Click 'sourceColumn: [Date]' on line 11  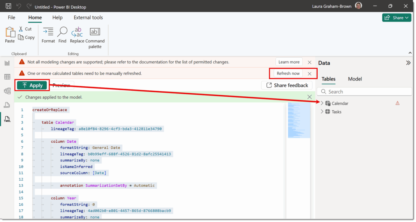pyautogui.click(x=83, y=173)
